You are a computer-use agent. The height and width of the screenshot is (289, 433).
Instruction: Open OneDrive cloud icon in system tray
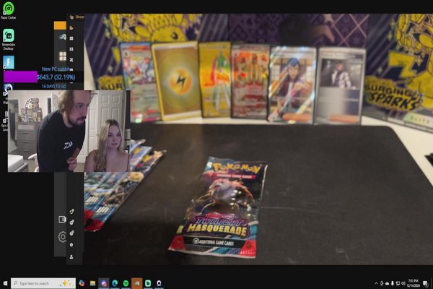(x=387, y=283)
